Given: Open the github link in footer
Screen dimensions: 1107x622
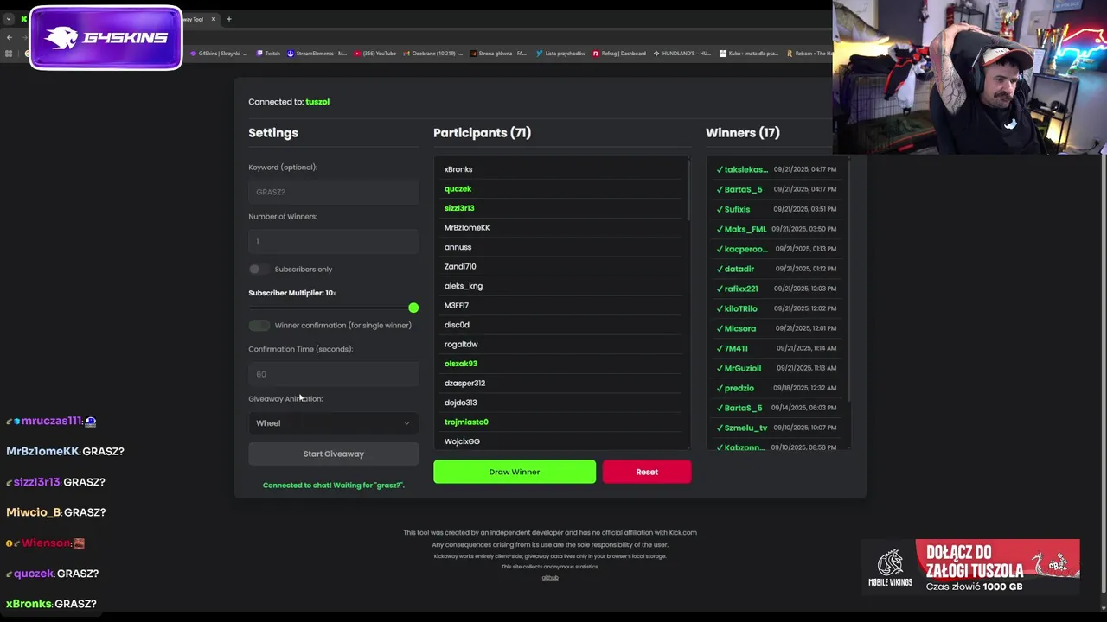Looking at the screenshot, I should tap(550, 578).
